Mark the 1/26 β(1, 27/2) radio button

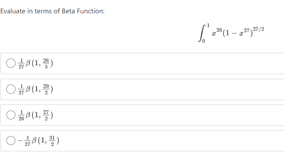point(11,115)
